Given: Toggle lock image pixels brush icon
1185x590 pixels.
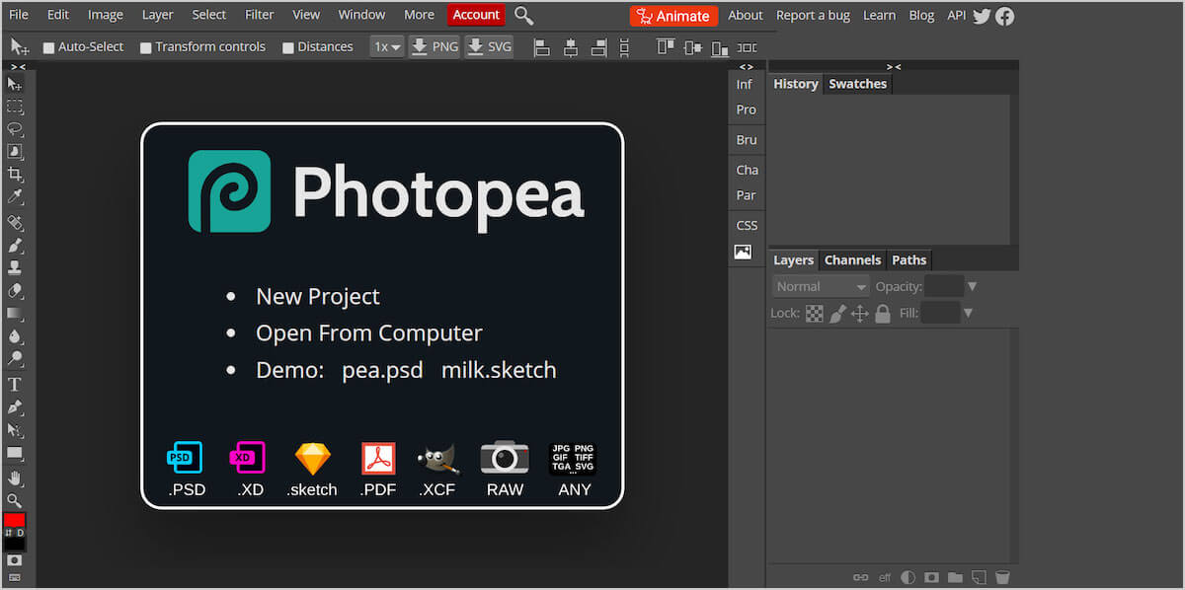Looking at the screenshot, I should pos(837,314).
